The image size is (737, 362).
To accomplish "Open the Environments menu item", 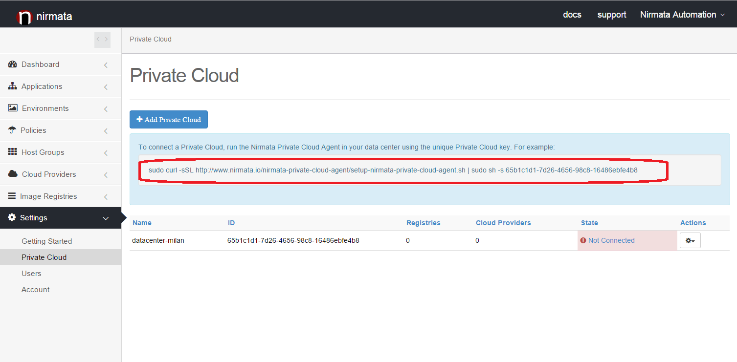I will tap(61, 108).
